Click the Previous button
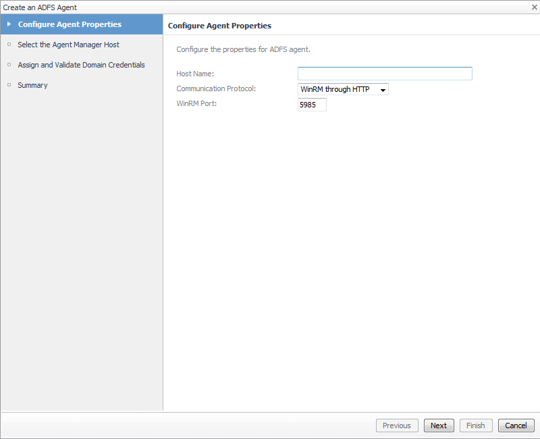 (396, 425)
